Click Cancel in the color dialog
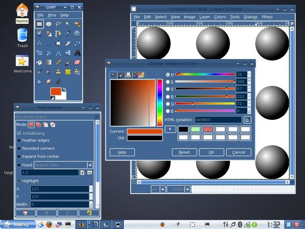Viewport: 305px width, 229px height. click(239, 152)
